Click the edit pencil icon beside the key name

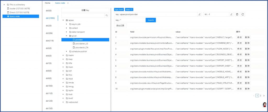tap(199, 14)
